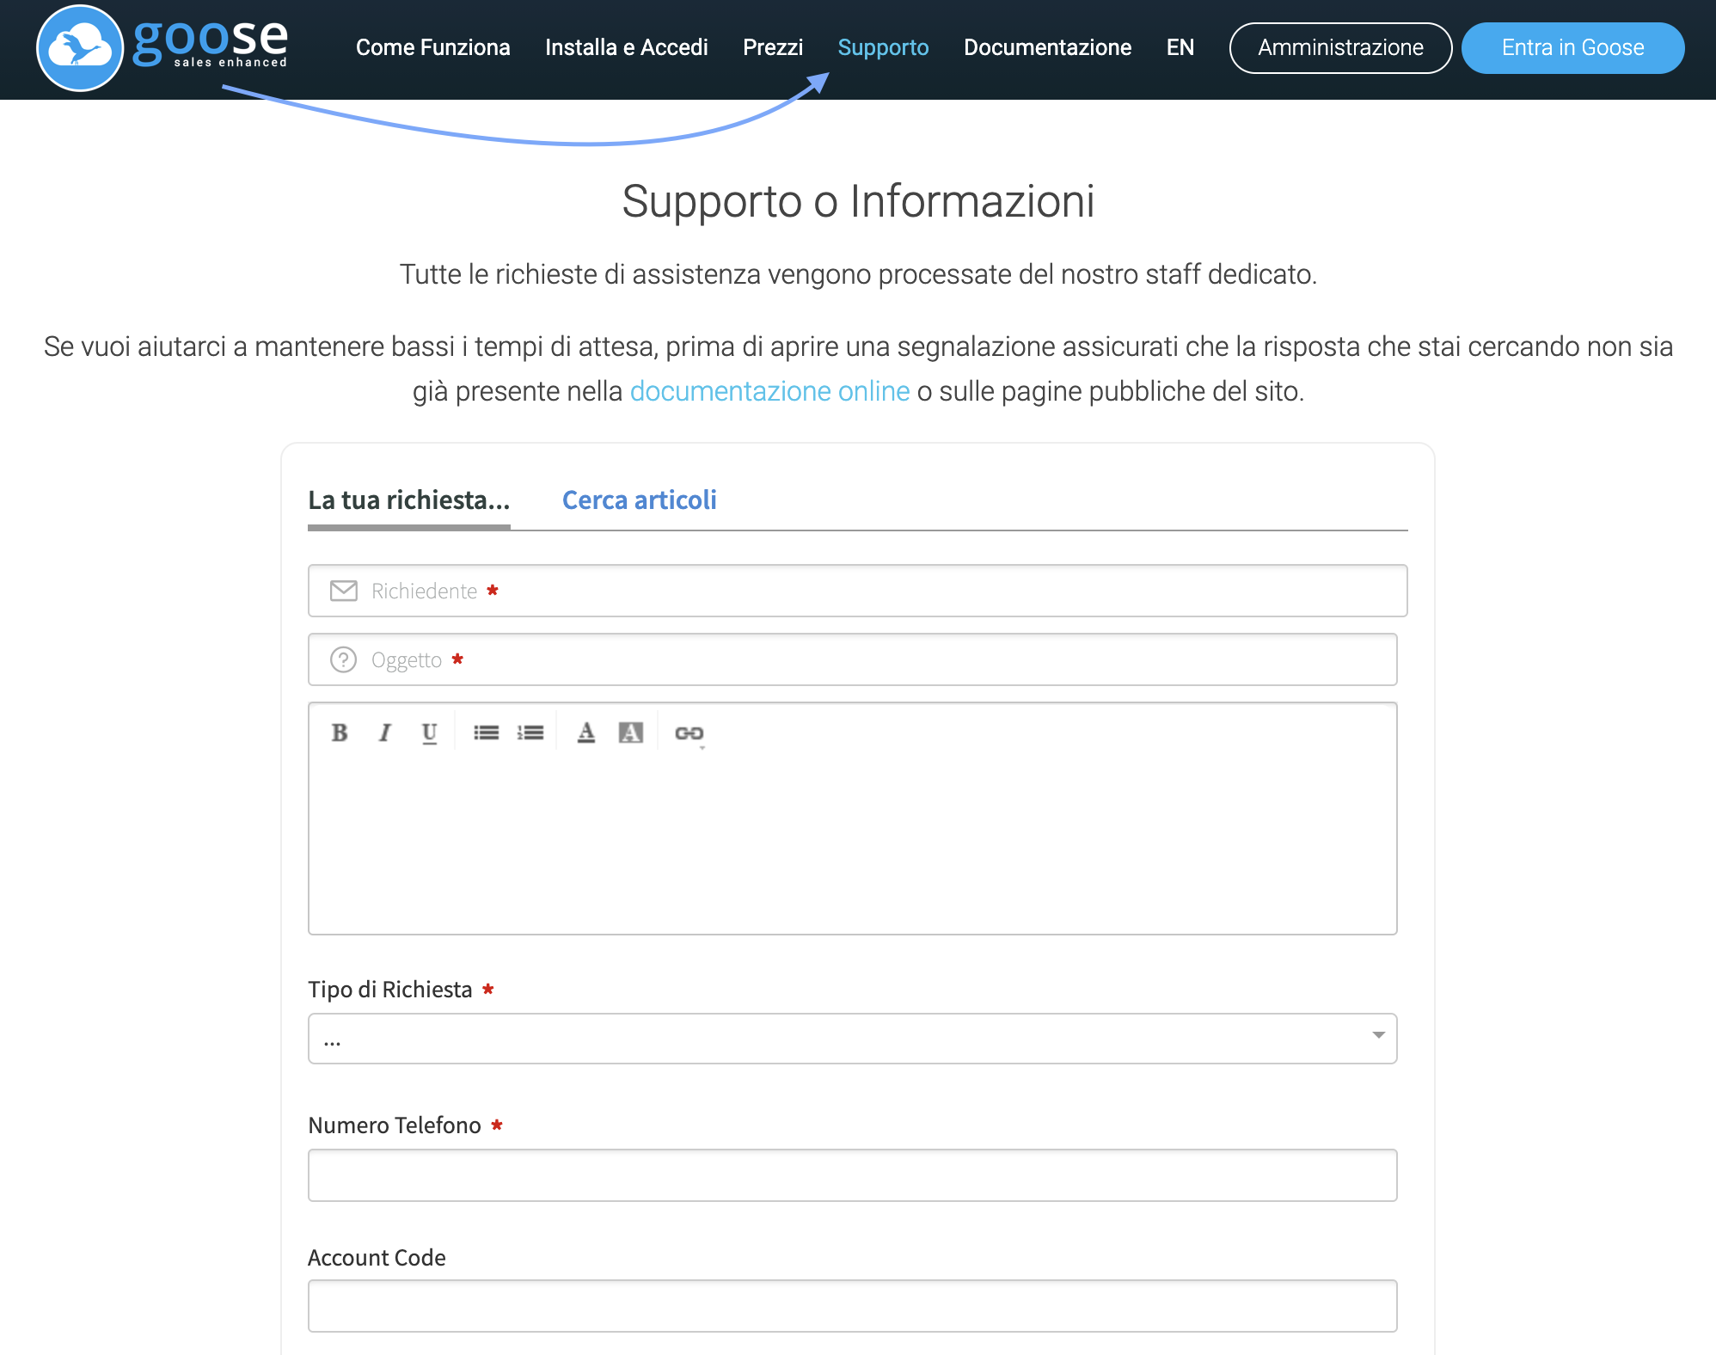Click the insert link icon

click(x=689, y=733)
